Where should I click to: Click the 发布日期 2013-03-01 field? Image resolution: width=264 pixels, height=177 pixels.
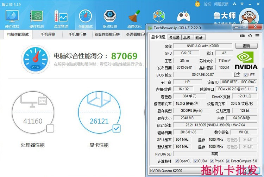tap(185, 67)
